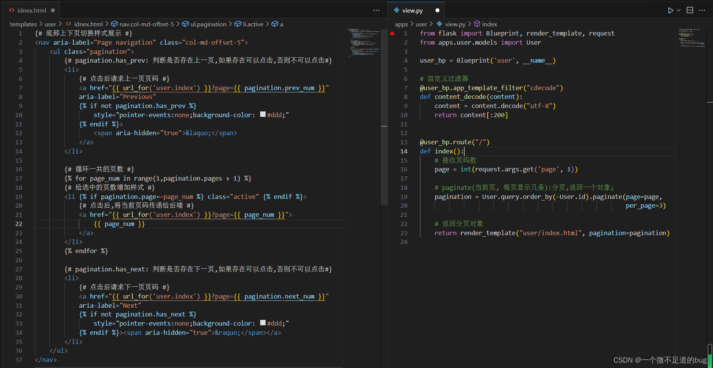Image resolution: width=713 pixels, height=368 pixels.
Task: Click the minimap of idnex.html editor
Action: pos(363,43)
